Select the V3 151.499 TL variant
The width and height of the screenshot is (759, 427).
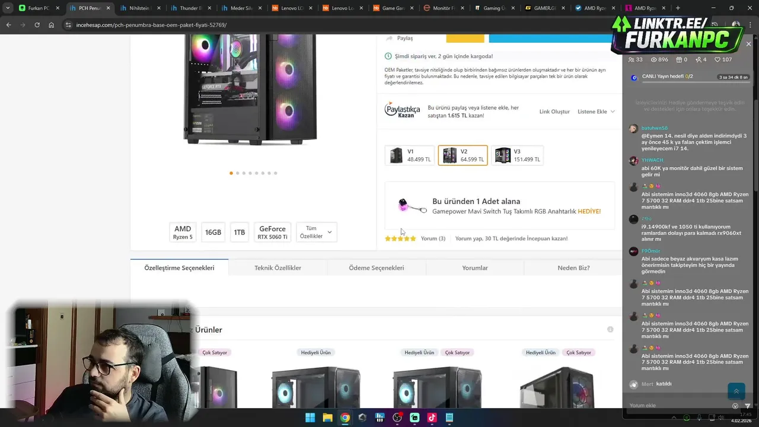pos(517,155)
